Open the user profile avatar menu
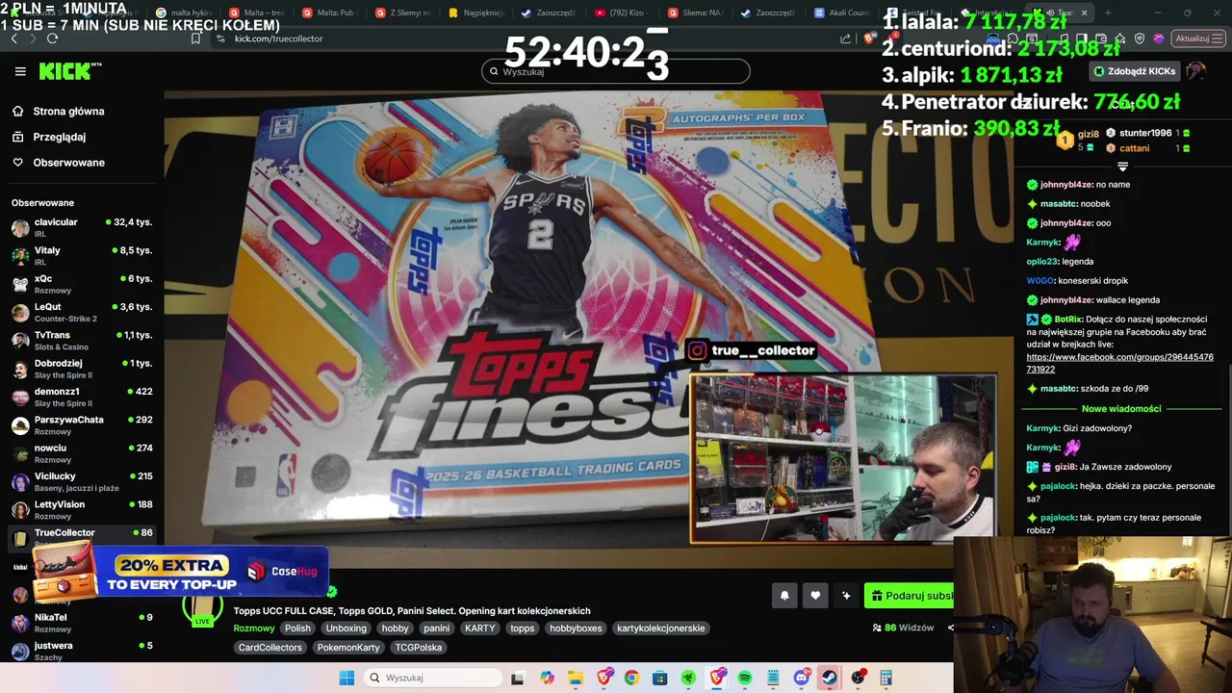 [x=1195, y=71]
